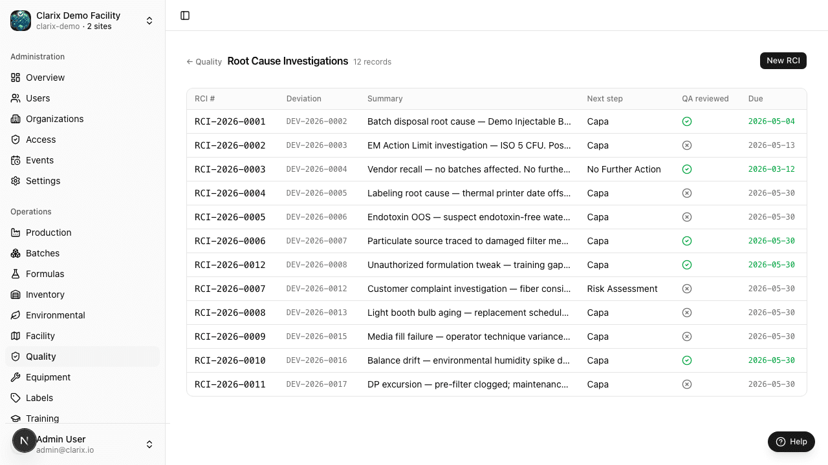This screenshot has height=465, width=828.
Task: Click due date 2026-05-13
Action: (x=772, y=145)
